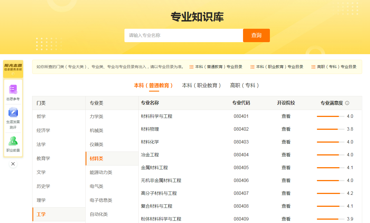Open the 金属材料工程 major name
Viewport: 370px width, 223px height.
[154, 168]
